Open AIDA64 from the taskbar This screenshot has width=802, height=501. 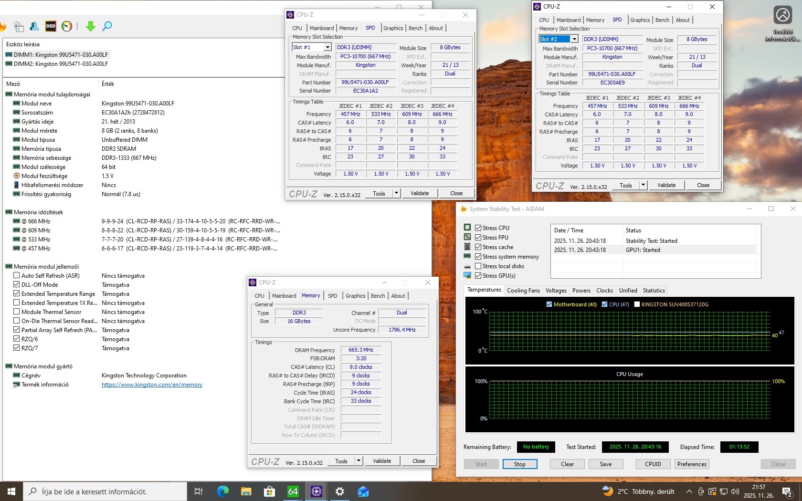pyautogui.click(x=293, y=491)
